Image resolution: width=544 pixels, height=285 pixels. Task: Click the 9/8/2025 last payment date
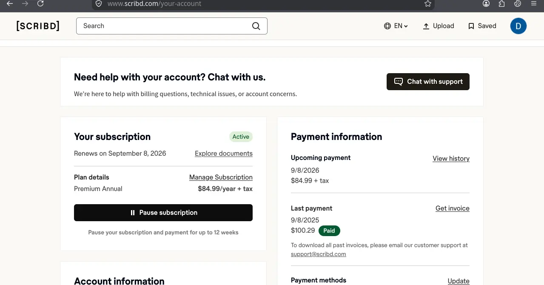point(305,220)
